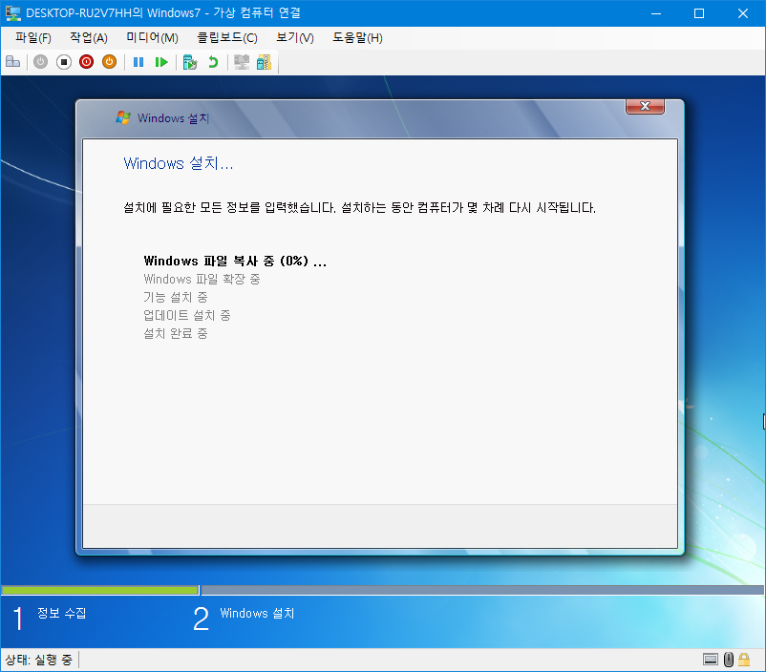766x672 pixels.
Task: Click VM connection app icon in title bar
Action: coord(12,13)
